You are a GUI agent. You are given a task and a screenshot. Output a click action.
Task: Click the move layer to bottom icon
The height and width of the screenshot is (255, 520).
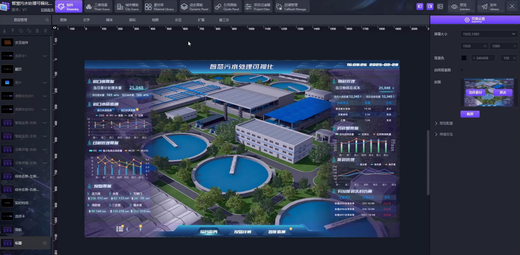(4, 31)
